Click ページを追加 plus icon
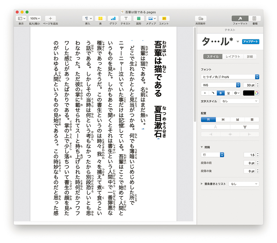This screenshot has height=243, width=277. [x=51, y=18]
